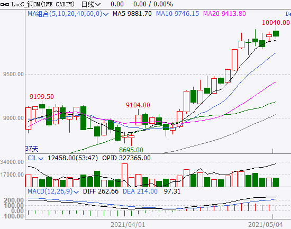291x229 pixels.
Task: Click the last green candlestick near 10040
Action: click(276, 34)
